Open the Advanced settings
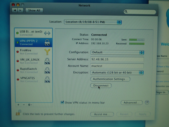Image resolution: width=169 pixels, height=127 pixels. tap(132, 103)
